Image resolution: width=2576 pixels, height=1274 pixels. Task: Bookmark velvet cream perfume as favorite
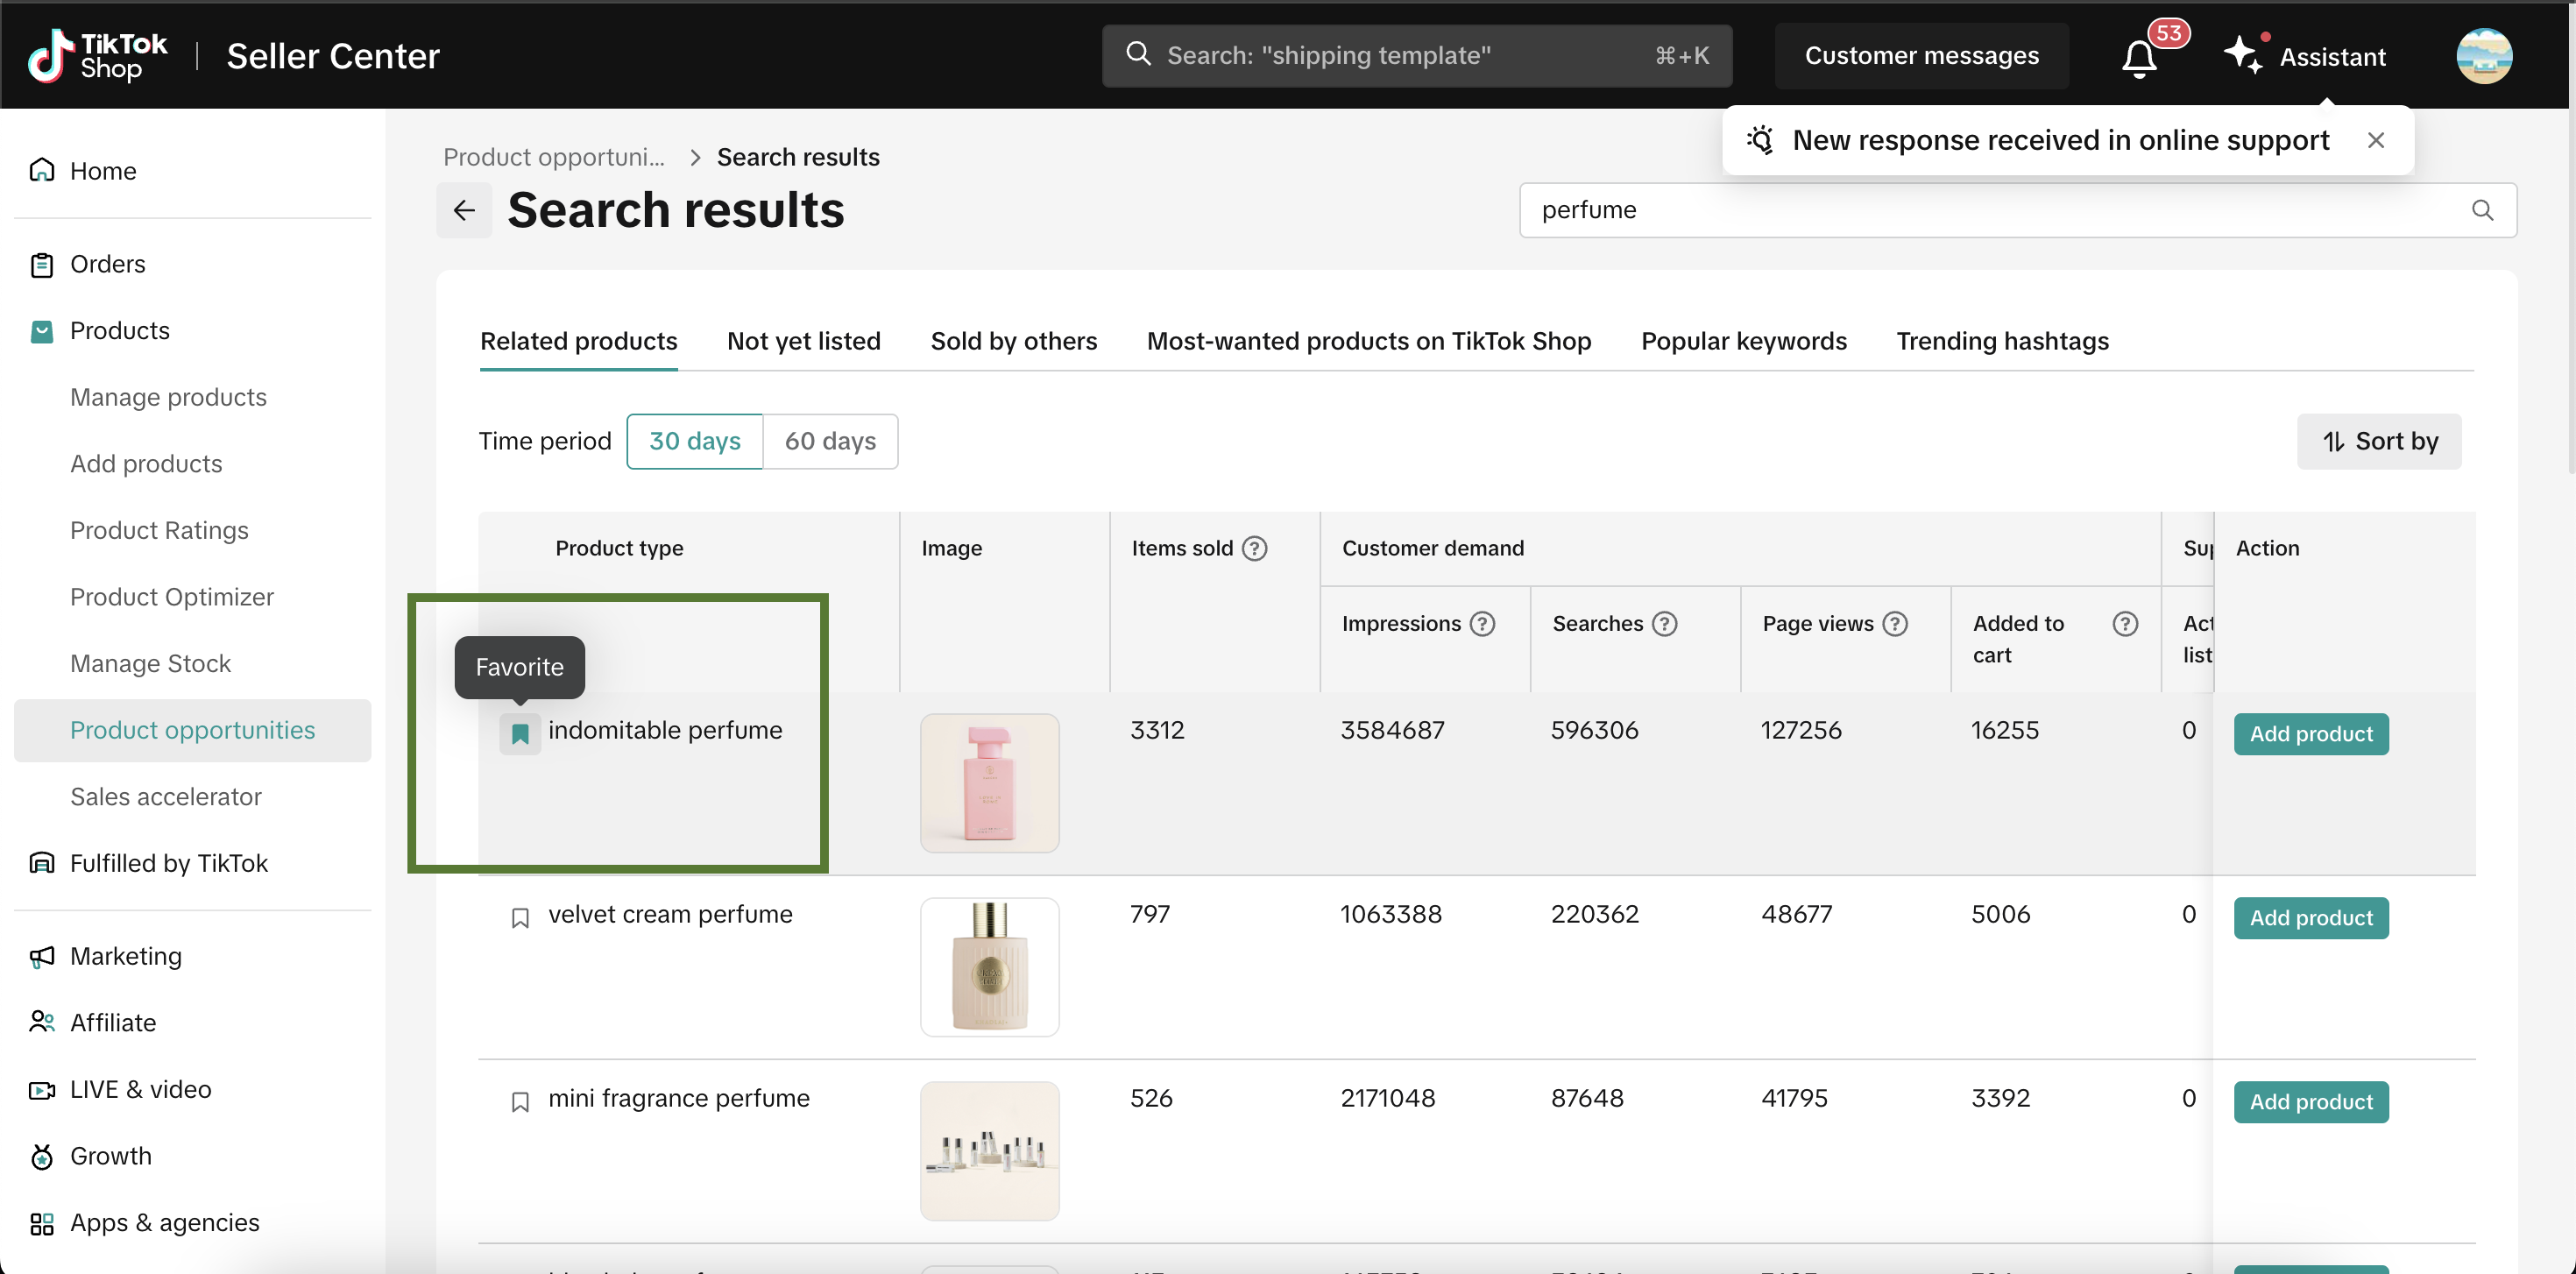[x=520, y=917]
